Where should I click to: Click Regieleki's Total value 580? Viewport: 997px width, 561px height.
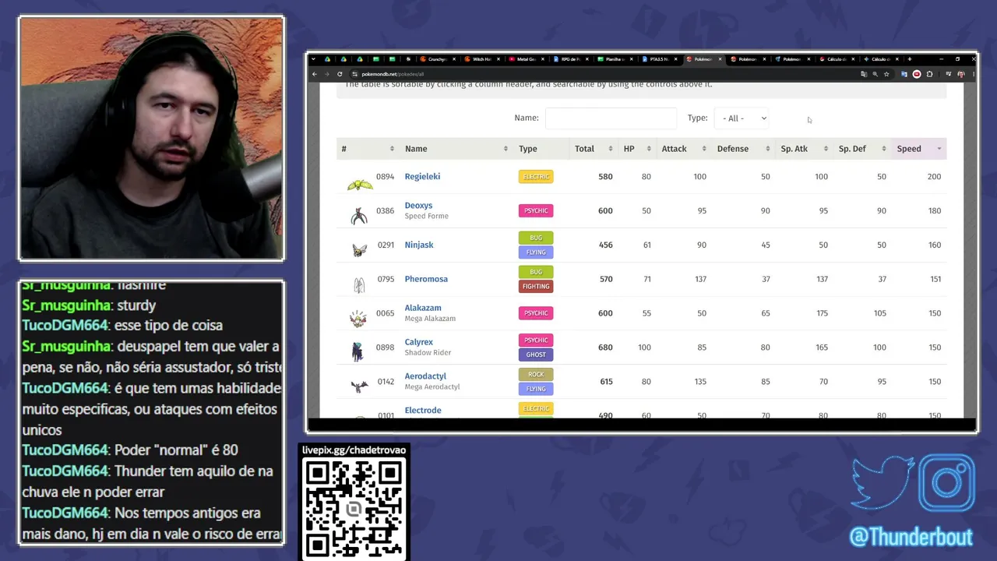605,177
